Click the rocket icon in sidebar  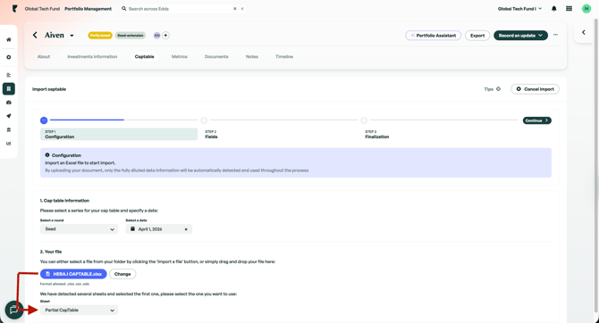point(9,116)
